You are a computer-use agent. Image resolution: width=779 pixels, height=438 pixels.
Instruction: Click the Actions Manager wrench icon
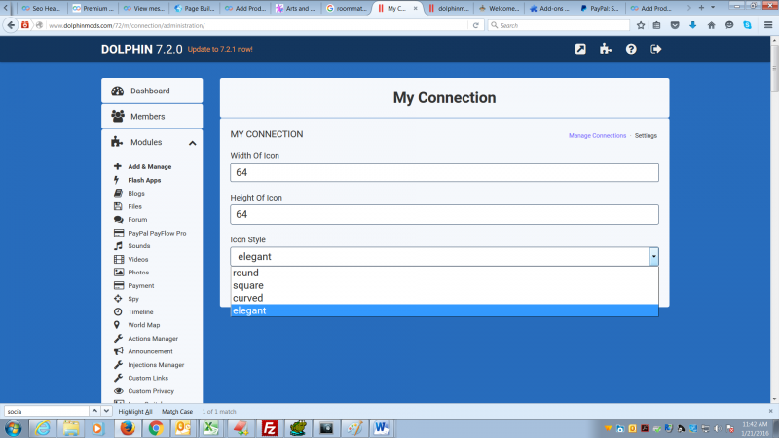(x=118, y=338)
